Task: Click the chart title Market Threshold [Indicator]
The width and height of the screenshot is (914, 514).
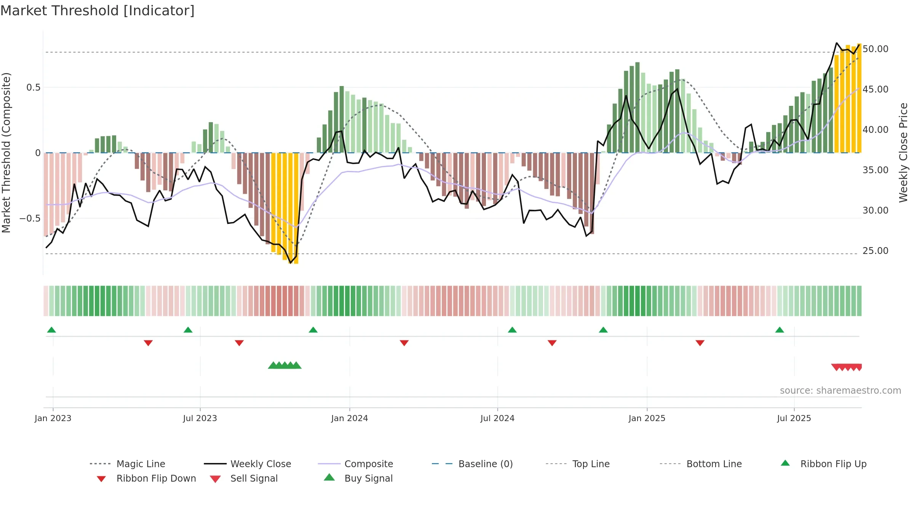Action: 97,11
